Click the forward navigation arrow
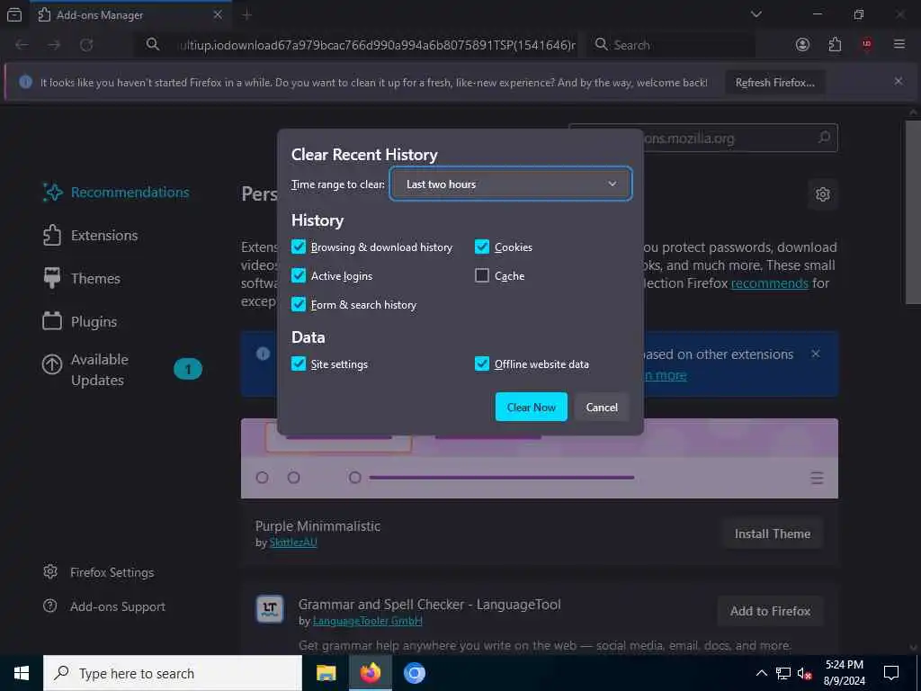 pos(54,45)
